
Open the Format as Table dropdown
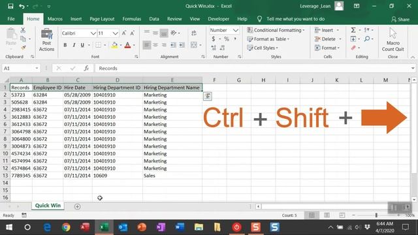click(268, 39)
